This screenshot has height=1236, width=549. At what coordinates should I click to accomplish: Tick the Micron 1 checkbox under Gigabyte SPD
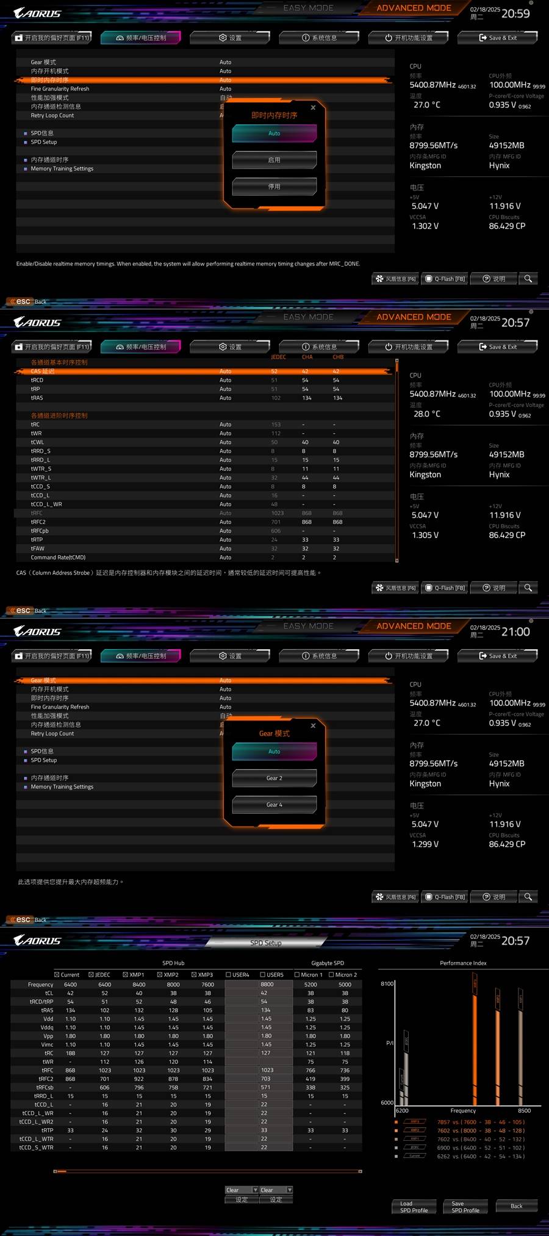(297, 975)
